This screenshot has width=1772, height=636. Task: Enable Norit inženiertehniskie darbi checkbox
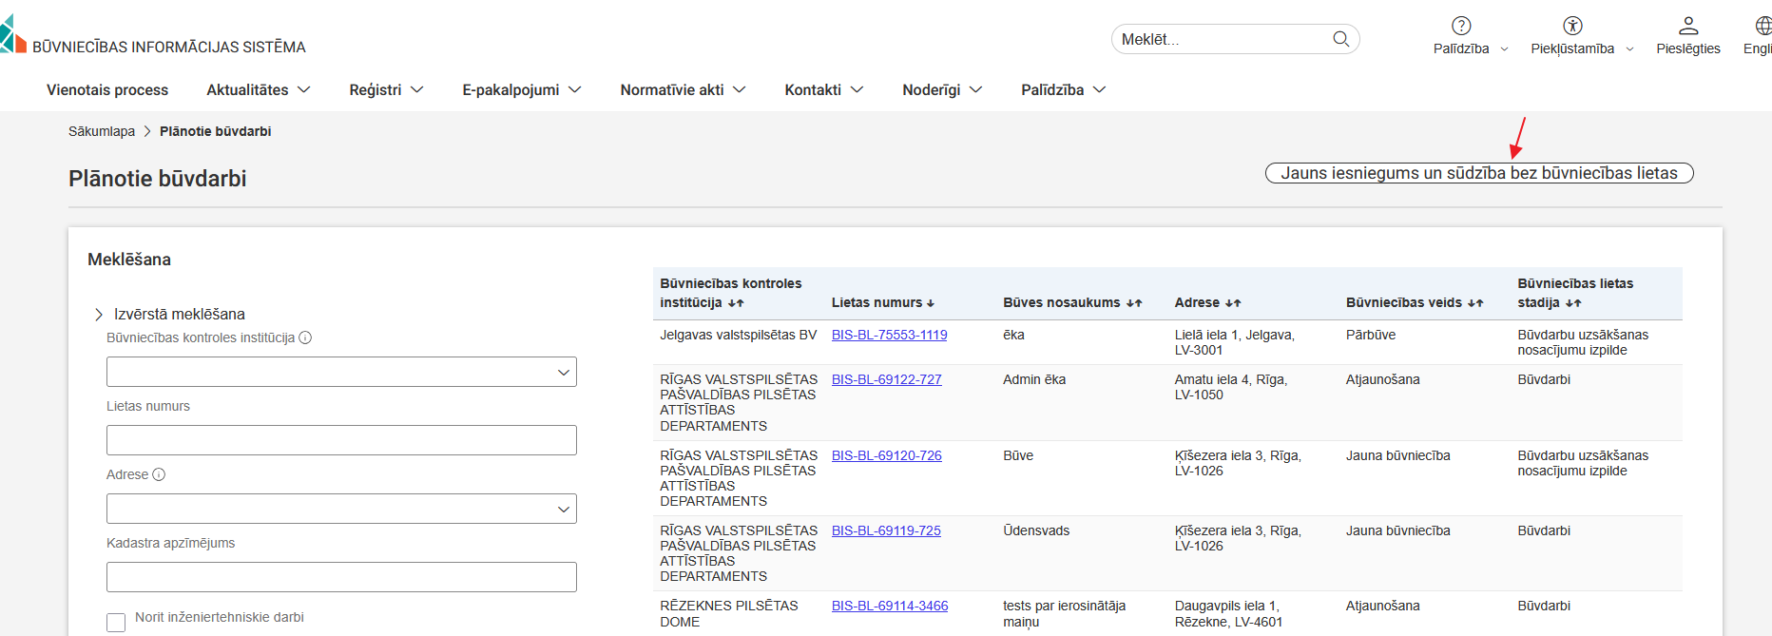pos(116,623)
